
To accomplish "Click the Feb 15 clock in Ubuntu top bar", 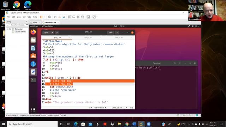I will point(119,26).
